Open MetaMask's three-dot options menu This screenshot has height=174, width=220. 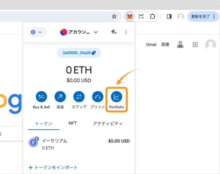[x=126, y=32]
